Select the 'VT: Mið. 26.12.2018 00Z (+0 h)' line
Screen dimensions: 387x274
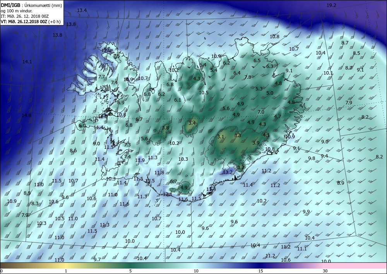(31, 21)
